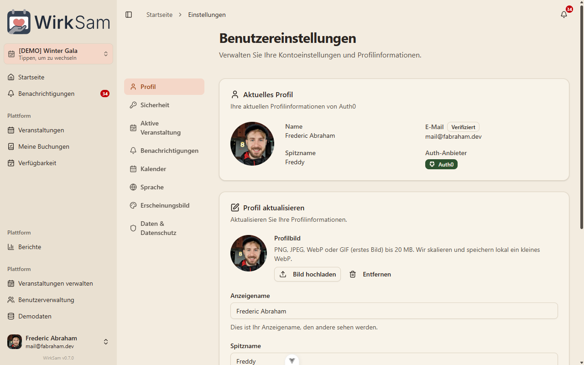Open Veranstaltungen verwalten page

58,283
